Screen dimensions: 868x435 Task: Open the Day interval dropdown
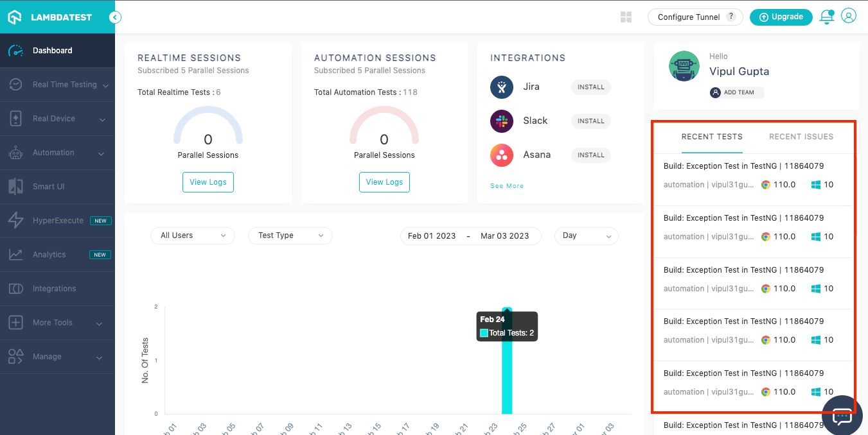(587, 235)
